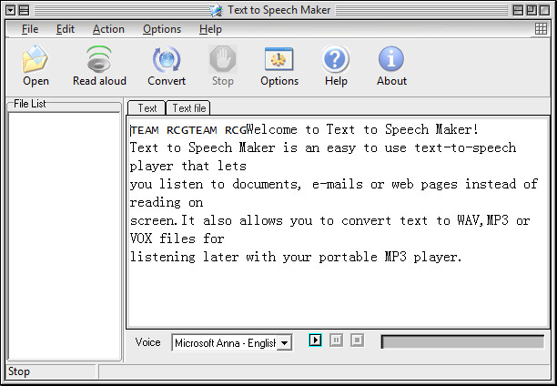Click the play button next to Voice
The width and height of the screenshot is (557, 386).
point(316,340)
